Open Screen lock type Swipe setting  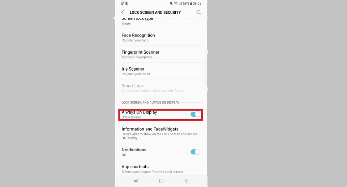tap(161, 22)
